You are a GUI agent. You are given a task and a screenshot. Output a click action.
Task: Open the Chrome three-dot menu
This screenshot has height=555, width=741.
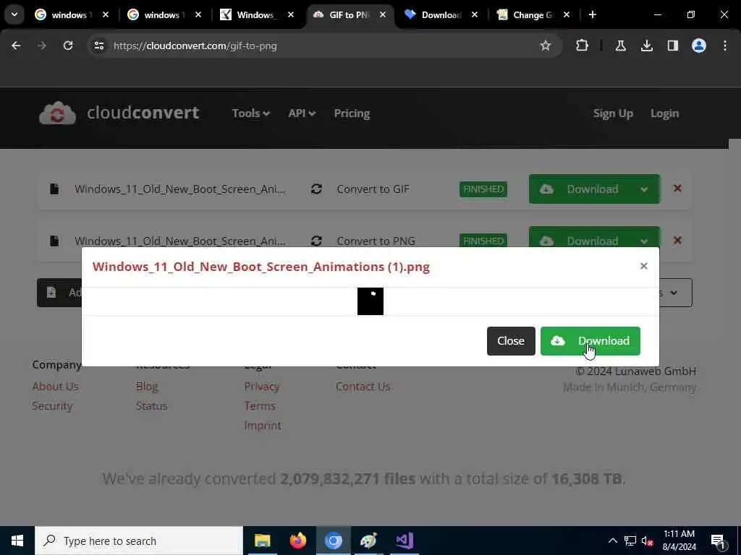point(725,46)
